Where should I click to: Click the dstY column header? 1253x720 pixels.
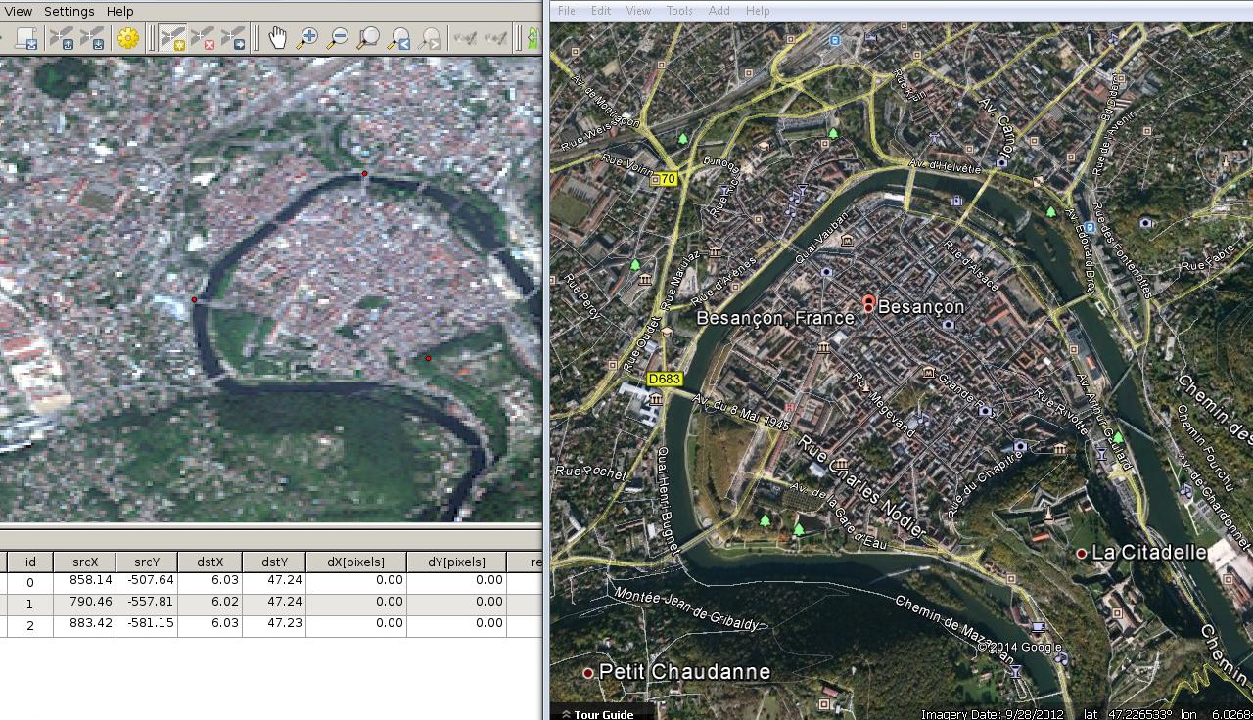[x=274, y=562]
